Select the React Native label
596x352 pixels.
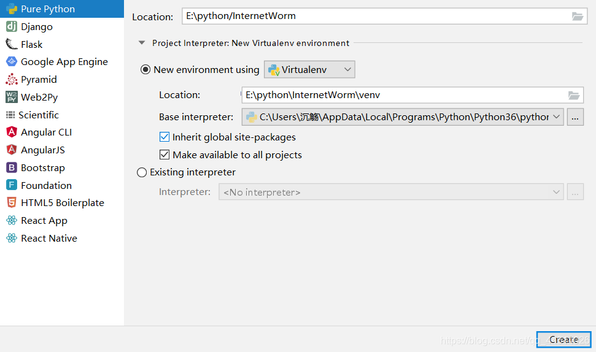click(49, 238)
